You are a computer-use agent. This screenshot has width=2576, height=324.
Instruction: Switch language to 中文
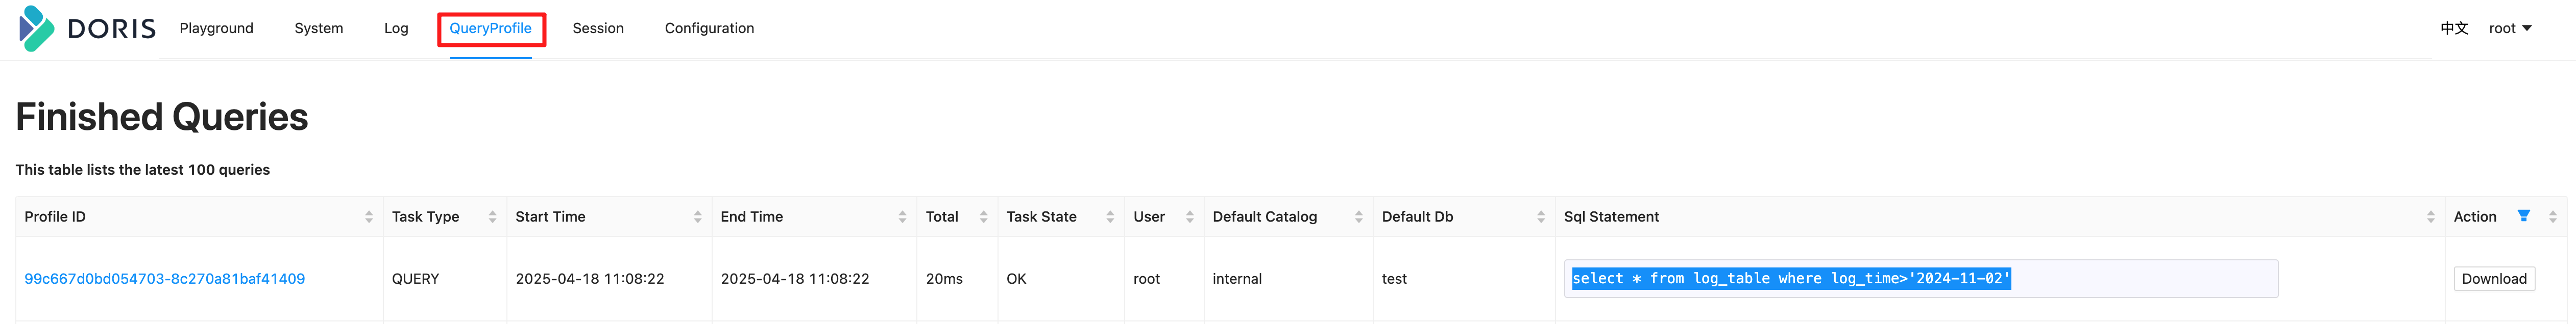2454,28
